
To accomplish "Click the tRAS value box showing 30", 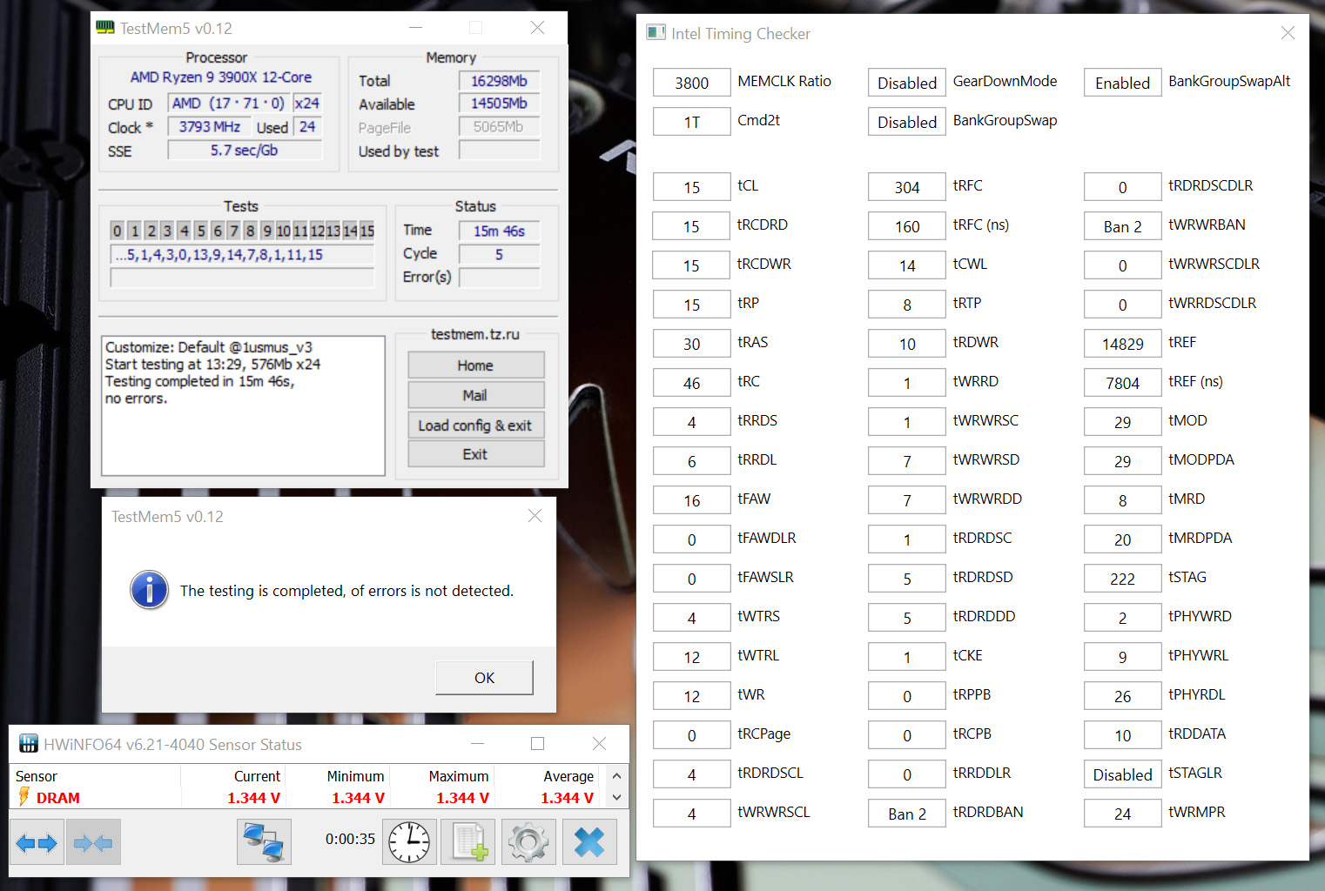I will coord(691,344).
